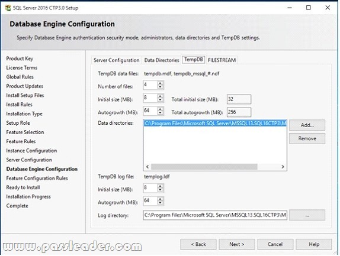Open the Server Configuration tab
The height and width of the screenshot is (256, 340).
pyautogui.click(x=117, y=60)
